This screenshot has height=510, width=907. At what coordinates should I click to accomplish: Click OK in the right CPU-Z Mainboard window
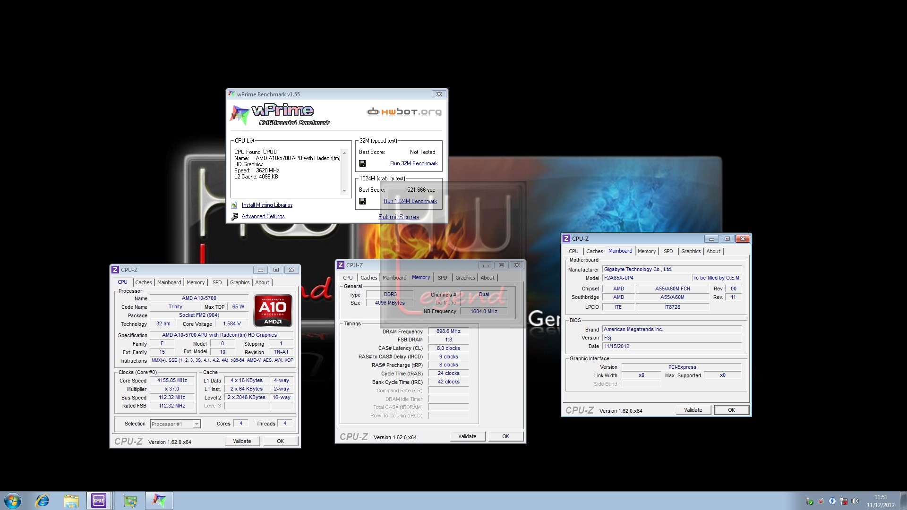(x=732, y=410)
